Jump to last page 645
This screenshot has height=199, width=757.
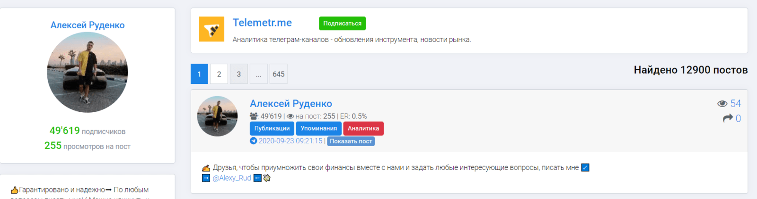pyautogui.click(x=279, y=74)
